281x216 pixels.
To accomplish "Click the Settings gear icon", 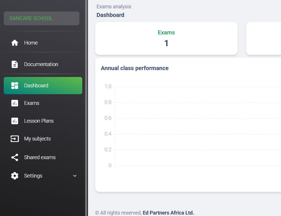I will (15, 176).
